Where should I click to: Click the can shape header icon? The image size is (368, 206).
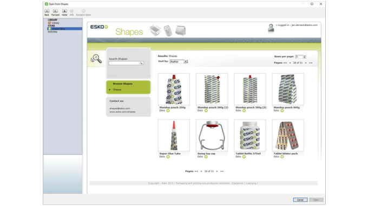tap(168, 31)
